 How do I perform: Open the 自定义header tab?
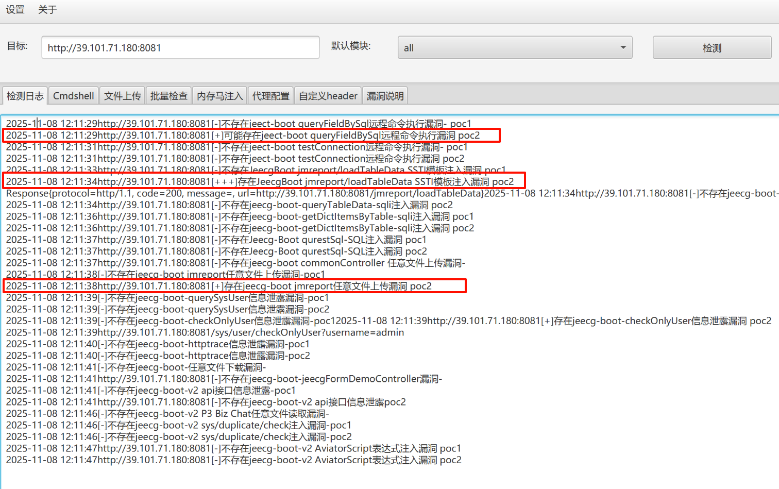(328, 95)
